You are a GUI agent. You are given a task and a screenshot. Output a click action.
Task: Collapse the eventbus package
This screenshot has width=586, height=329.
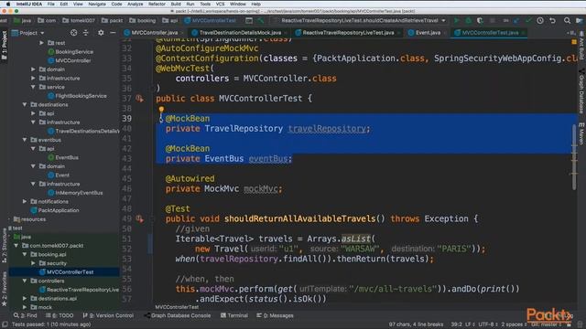click(25, 140)
